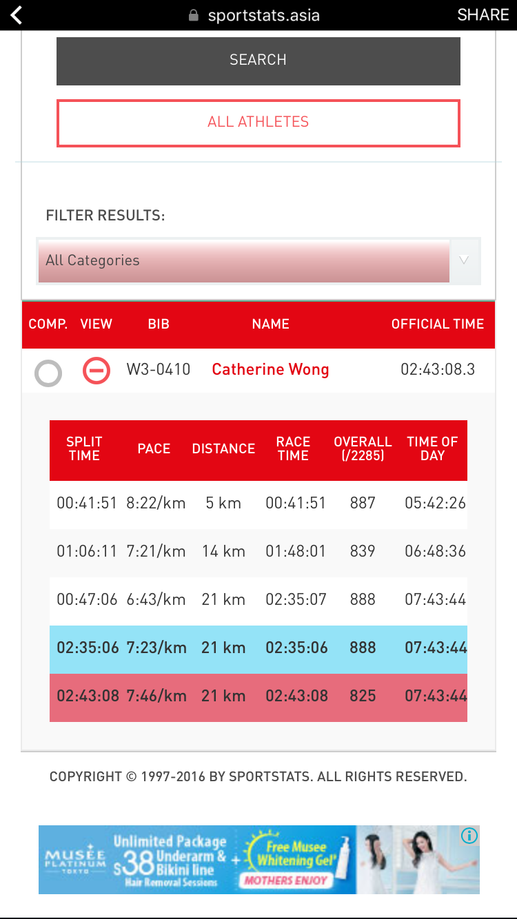Select the compare circle for Catherine Wong
This screenshot has height=919, width=517.
[48, 373]
